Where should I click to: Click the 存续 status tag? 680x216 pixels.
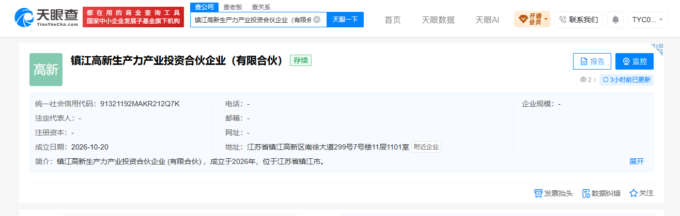coord(301,60)
